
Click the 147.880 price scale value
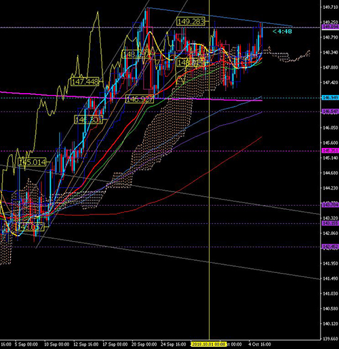click(x=330, y=67)
